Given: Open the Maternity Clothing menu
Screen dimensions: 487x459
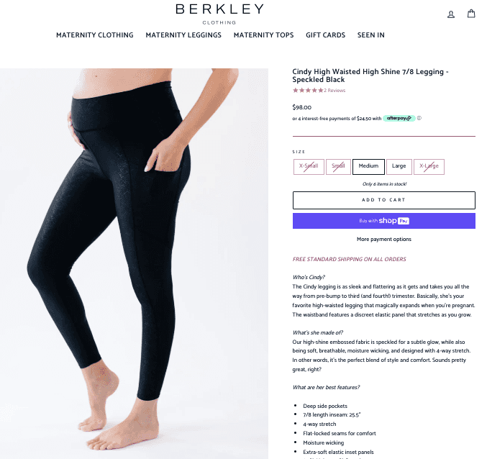Looking at the screenshot, I should 95,35.
